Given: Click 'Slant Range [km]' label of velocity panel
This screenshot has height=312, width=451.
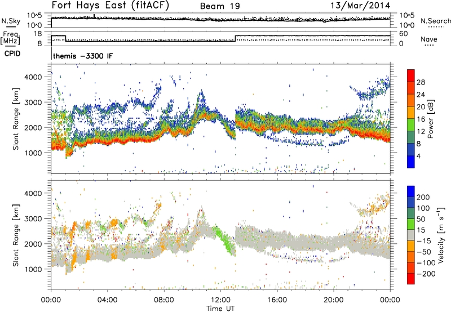Looking at the screenshot, I should [x=15, y=235].
